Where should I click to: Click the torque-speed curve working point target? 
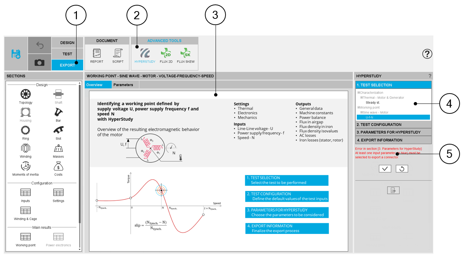[x=161, y=190]
